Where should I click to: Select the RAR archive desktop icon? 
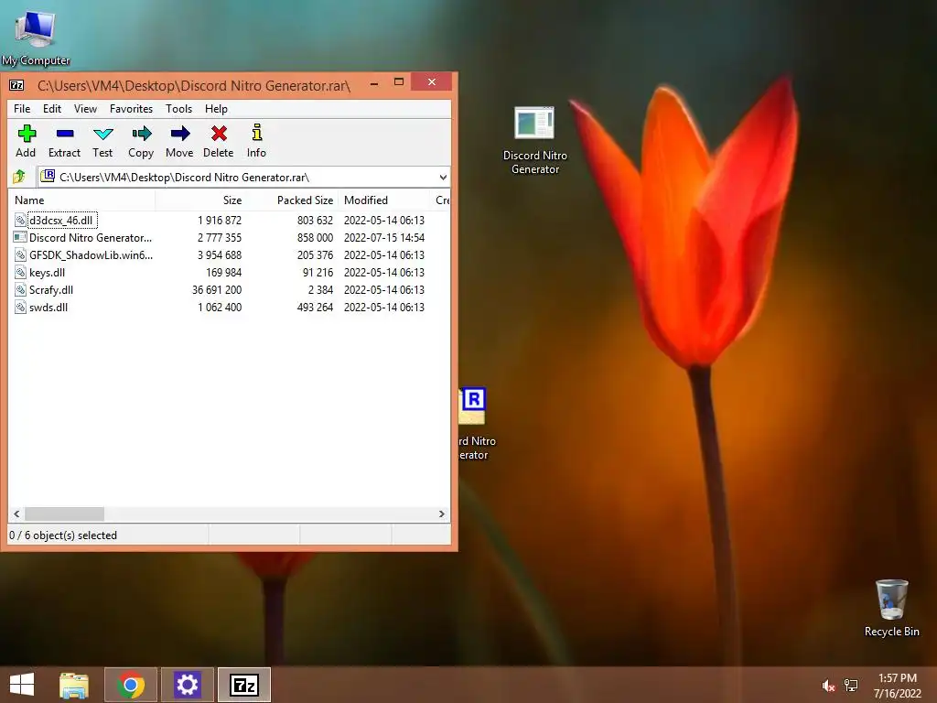pos(476,423)
